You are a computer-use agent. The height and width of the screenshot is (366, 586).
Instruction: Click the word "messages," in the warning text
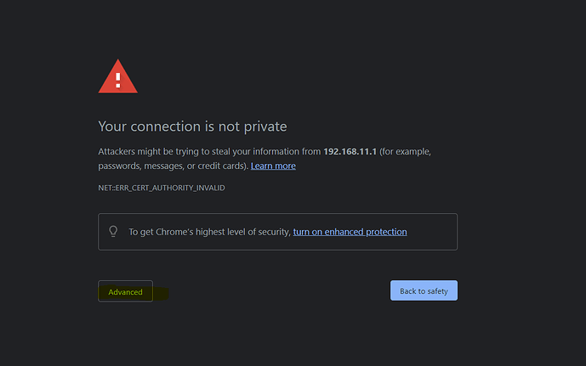point(164,166)
